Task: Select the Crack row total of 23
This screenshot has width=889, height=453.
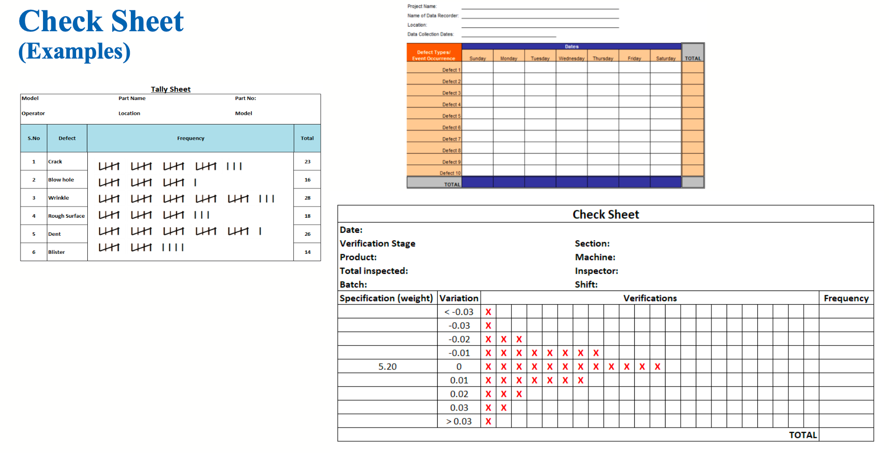Action: (307, 162)
